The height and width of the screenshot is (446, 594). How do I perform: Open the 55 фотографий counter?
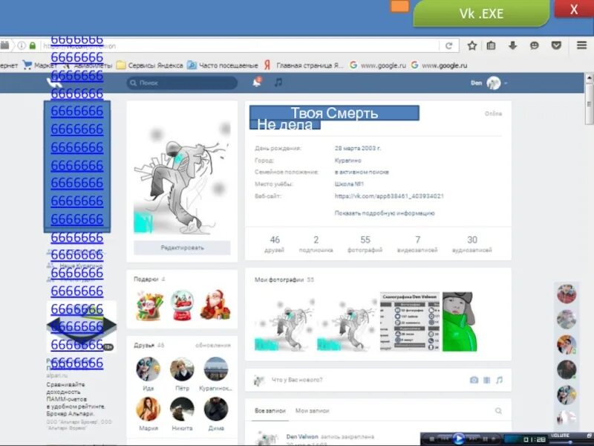[365, 244]
